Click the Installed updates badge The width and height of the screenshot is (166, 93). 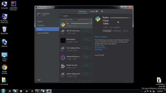click(97, 11)
